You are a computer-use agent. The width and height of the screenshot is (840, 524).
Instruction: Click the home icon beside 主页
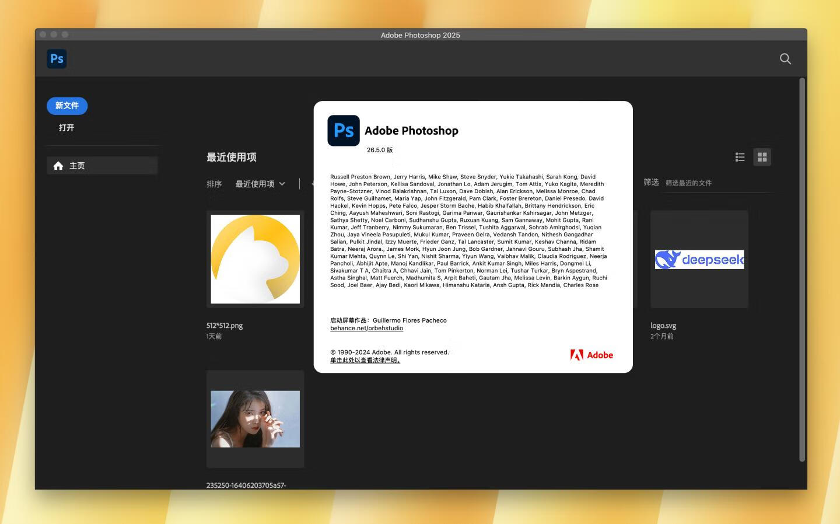[58, 166]
